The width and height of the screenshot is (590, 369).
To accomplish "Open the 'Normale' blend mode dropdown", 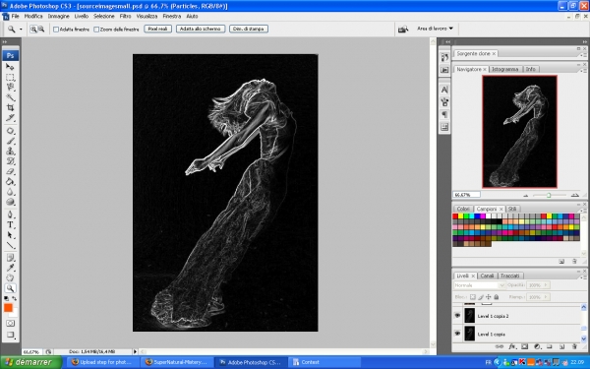I will (480, 285).
